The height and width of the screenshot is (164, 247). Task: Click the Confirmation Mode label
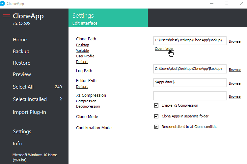tap(94, 128)
